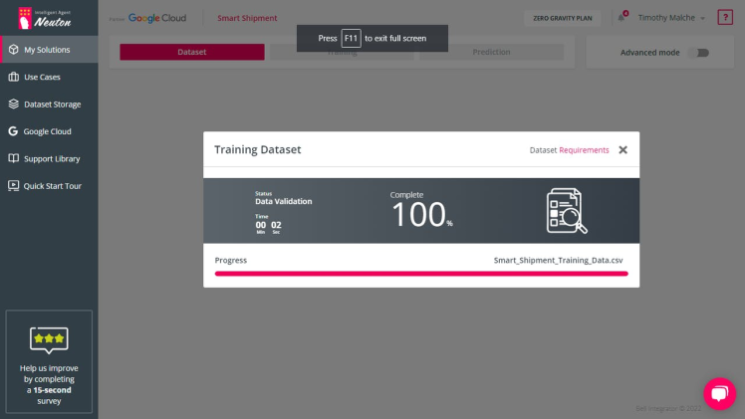Open notifications bell
Screen dimensions: 745x419
tap(621, 17)
